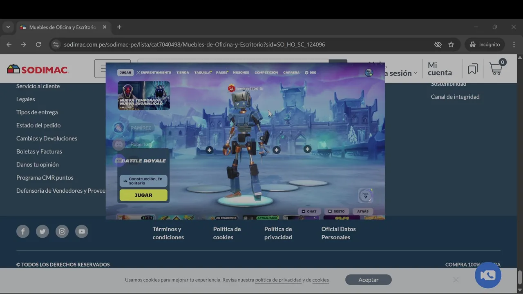The image size is (523, 294).
Task: Click the page vertical scrollbar thumb
Action: [520, 277]
